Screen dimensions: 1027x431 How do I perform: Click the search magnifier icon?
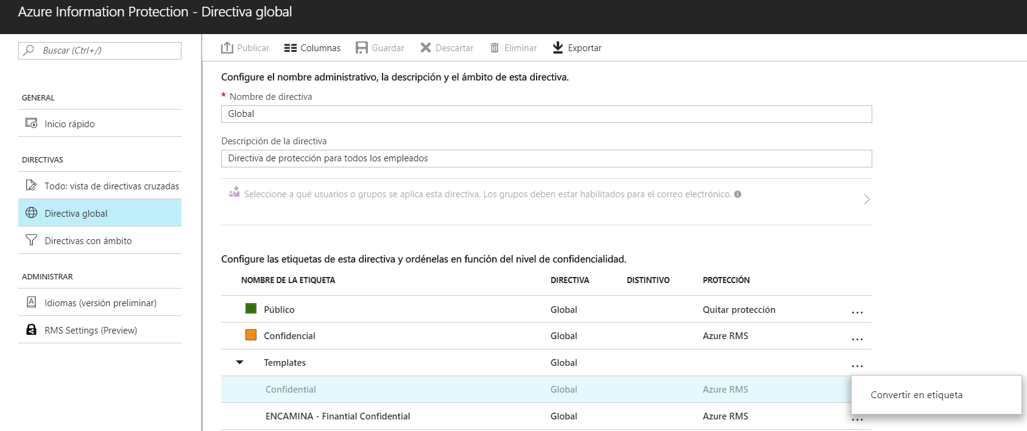pyautogui.click(x=29, y=51)
